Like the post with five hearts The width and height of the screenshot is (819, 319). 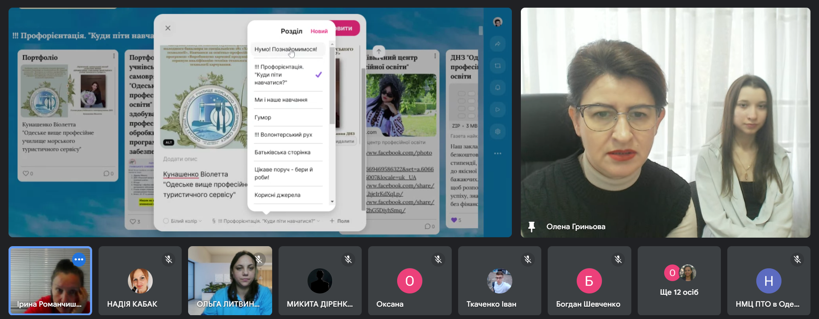[x=454, y=220]
